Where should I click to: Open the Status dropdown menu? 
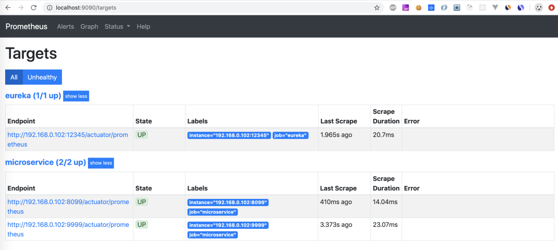pos(117,26)
